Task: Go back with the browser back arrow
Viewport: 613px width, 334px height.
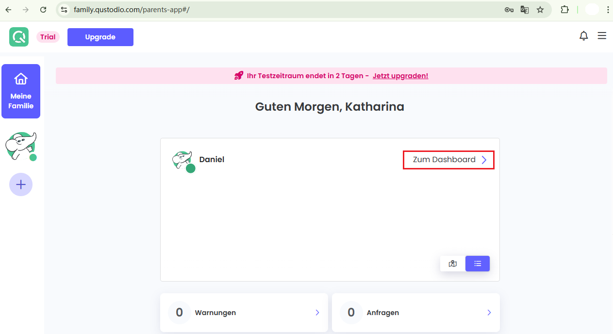Action: [8, 10]
